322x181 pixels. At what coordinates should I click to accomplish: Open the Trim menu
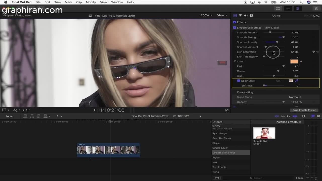(x=57, y=2)
